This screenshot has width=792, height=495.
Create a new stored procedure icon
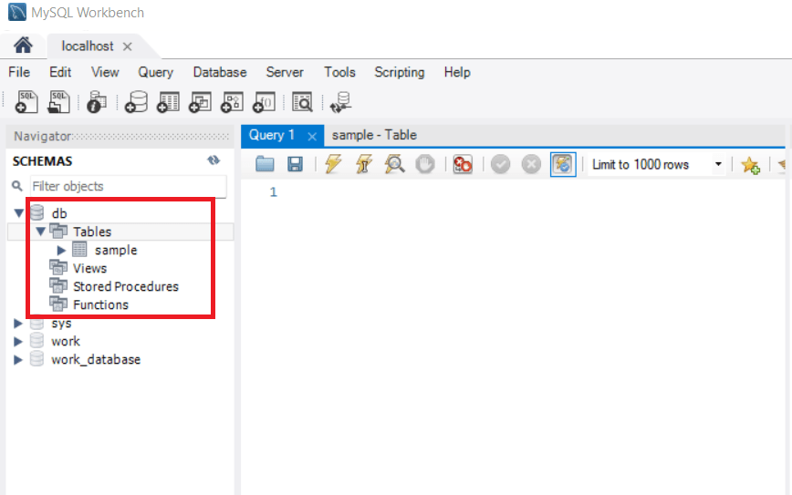(232, 102)
